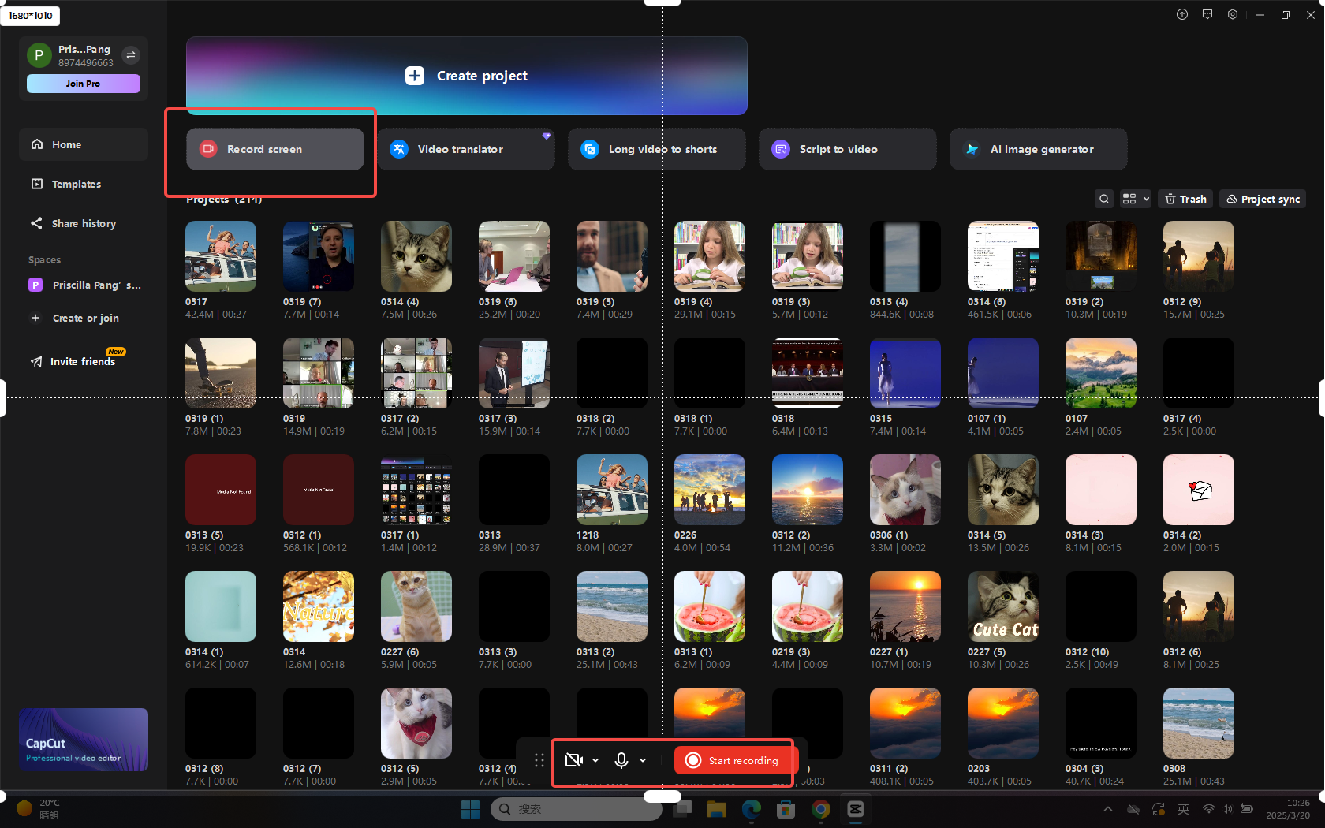Open the Script to video tool
This screenshot has height=828, width=1325.
(x=847, y=149)
